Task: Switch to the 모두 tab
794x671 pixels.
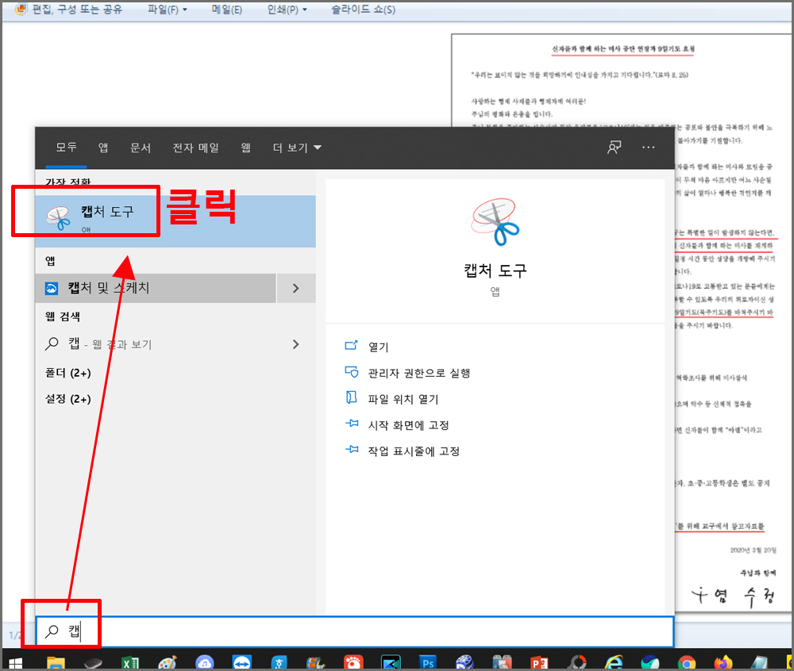Action: coord(66,148)
